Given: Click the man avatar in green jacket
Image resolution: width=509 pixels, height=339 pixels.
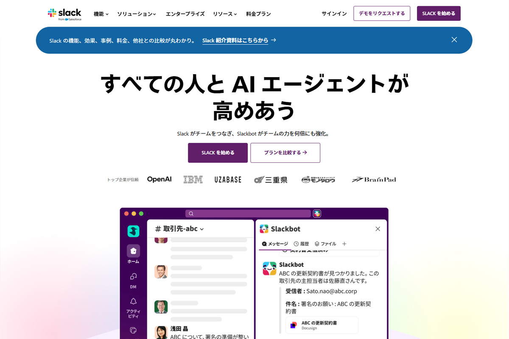Looking at the screenshot, I should [161, 307].
